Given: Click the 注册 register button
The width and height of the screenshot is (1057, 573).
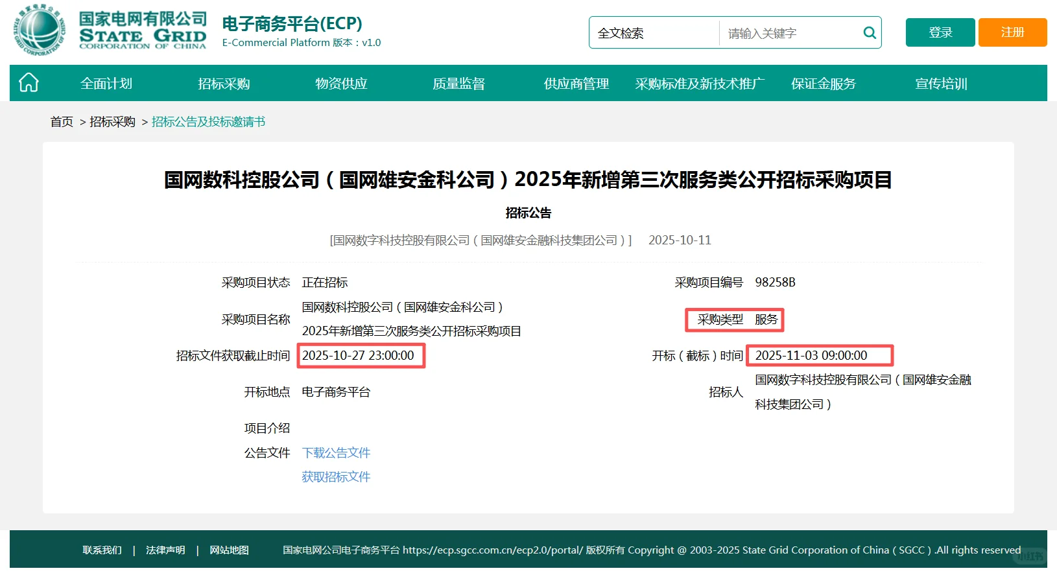Looking at the screenshot, I should tap(1012, 32).
